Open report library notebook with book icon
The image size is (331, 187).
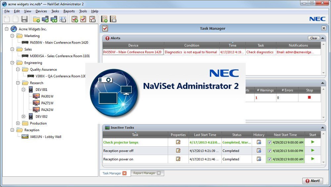click(x=113, y=19)
